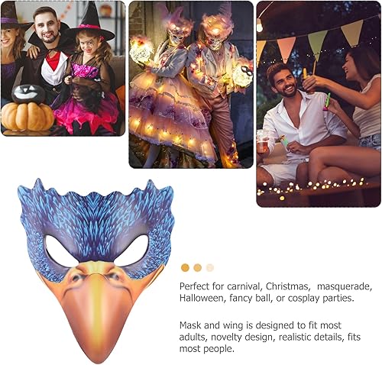Viewport: 382px width, 365px height.
Task: Click the 'Mask and wing is designed' paragraph
Action: tap(270, 337)
